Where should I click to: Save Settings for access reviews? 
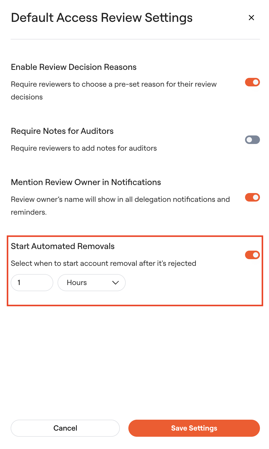194,428
